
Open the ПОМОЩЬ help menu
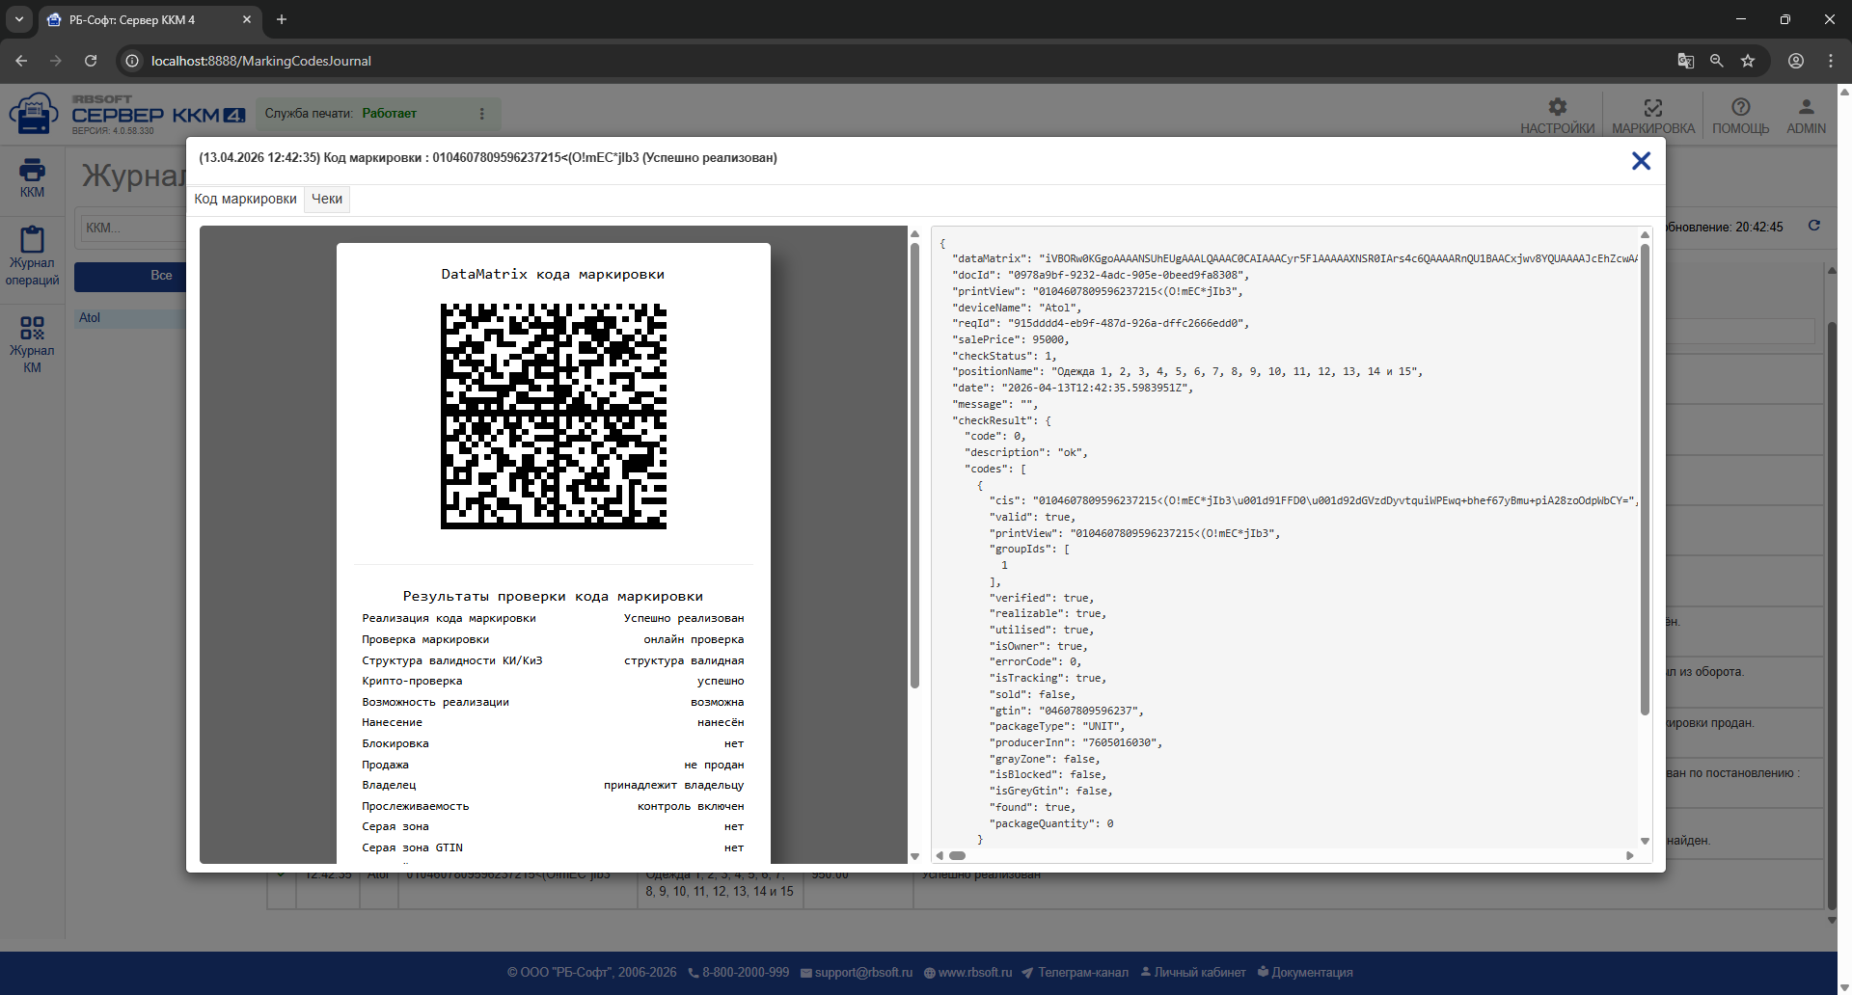tap(1740, 116)
